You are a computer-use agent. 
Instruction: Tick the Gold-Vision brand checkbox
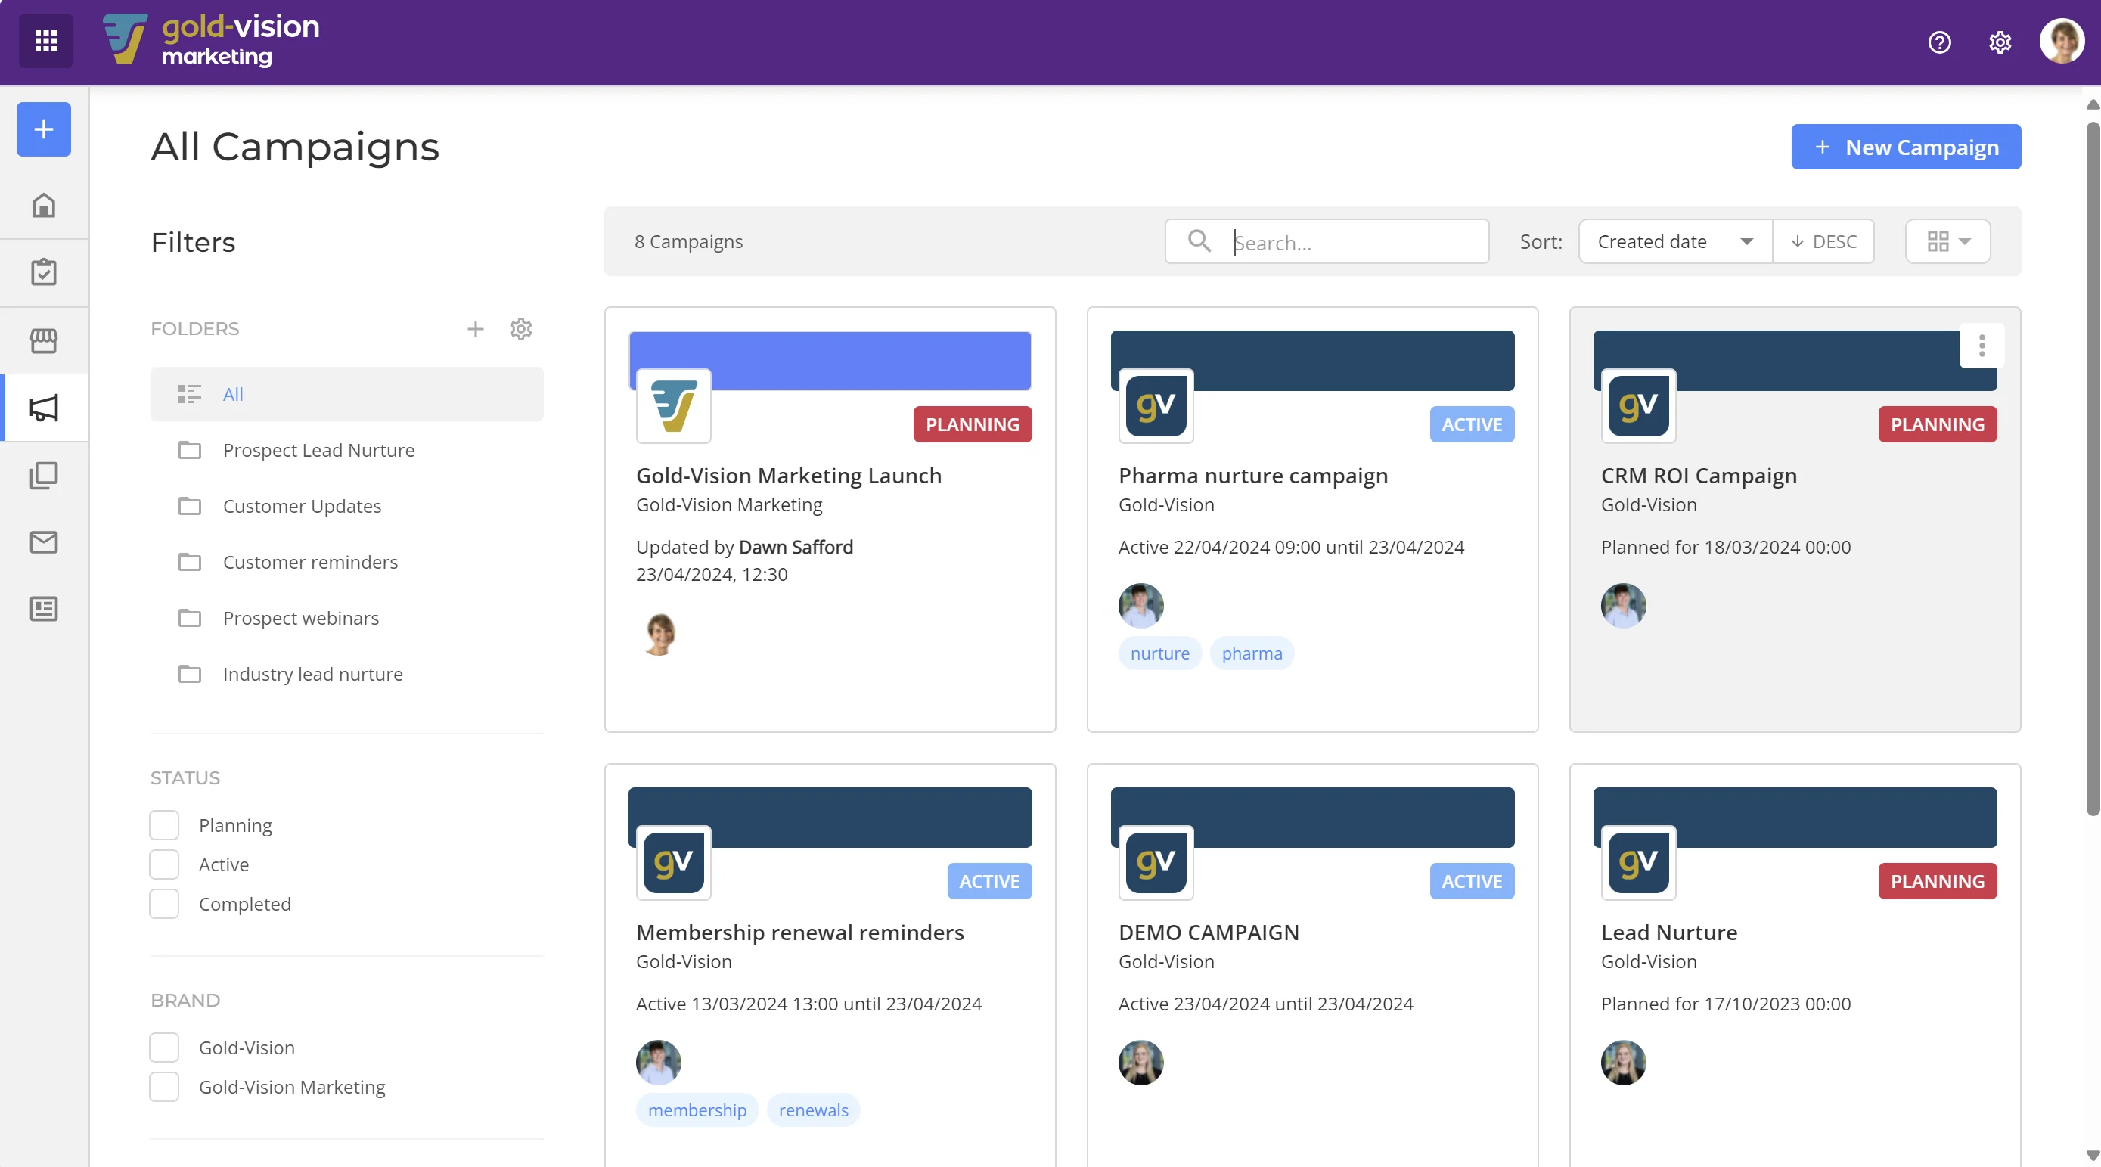pos(164,1047)
